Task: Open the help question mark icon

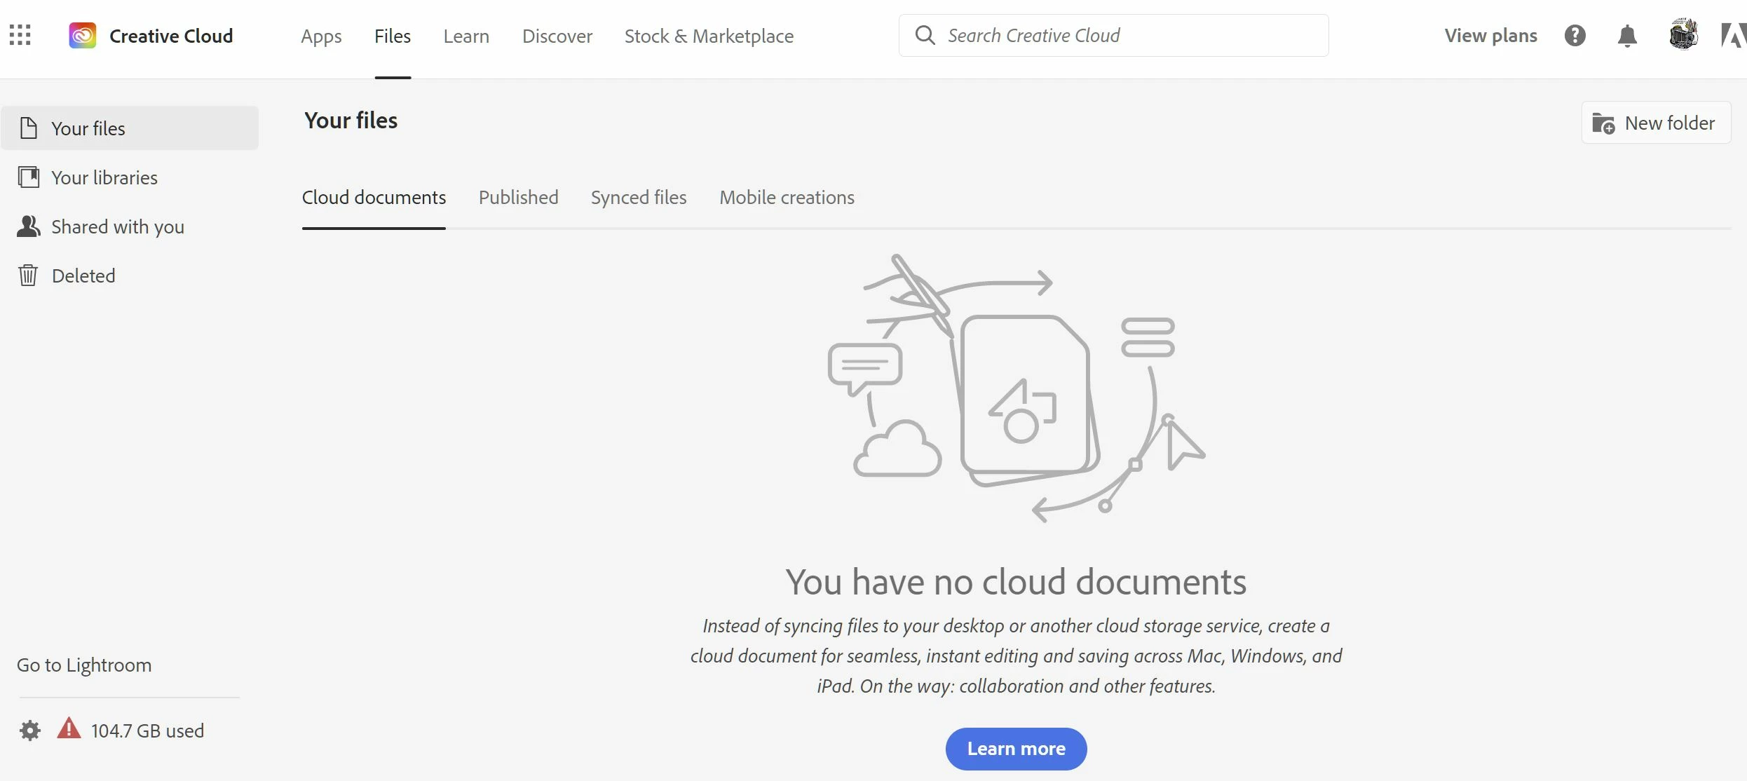Action: [x=1575, y=35]
